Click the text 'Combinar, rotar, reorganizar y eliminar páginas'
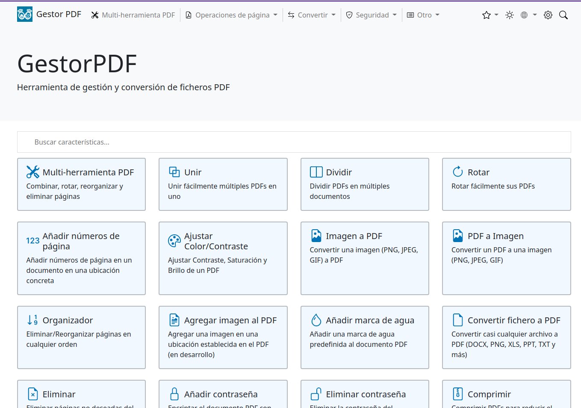Screen dimensions: 581x408 click(x=75, y=191)
